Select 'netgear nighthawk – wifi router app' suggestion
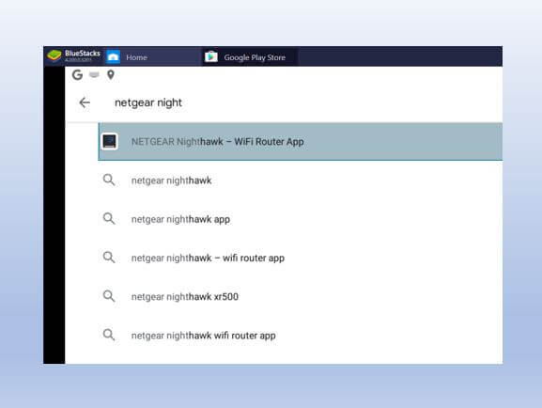This screenshot has width=542, height=408. point(301,258)
